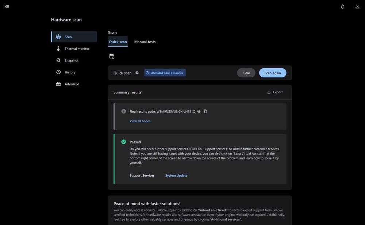Click the help icon next to results code
This screenshot has height=225, width=365.
click(x=199, y=111)
